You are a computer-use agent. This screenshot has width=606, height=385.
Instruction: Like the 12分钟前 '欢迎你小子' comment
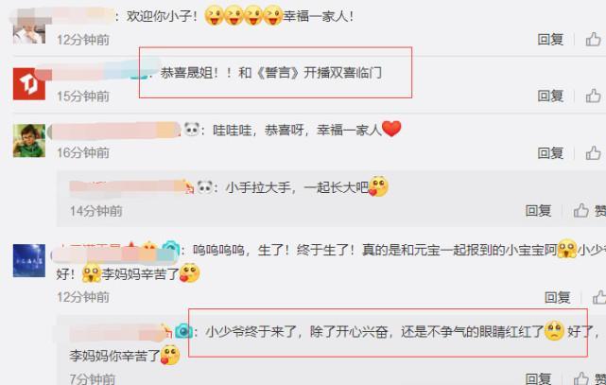click(593, 39)
